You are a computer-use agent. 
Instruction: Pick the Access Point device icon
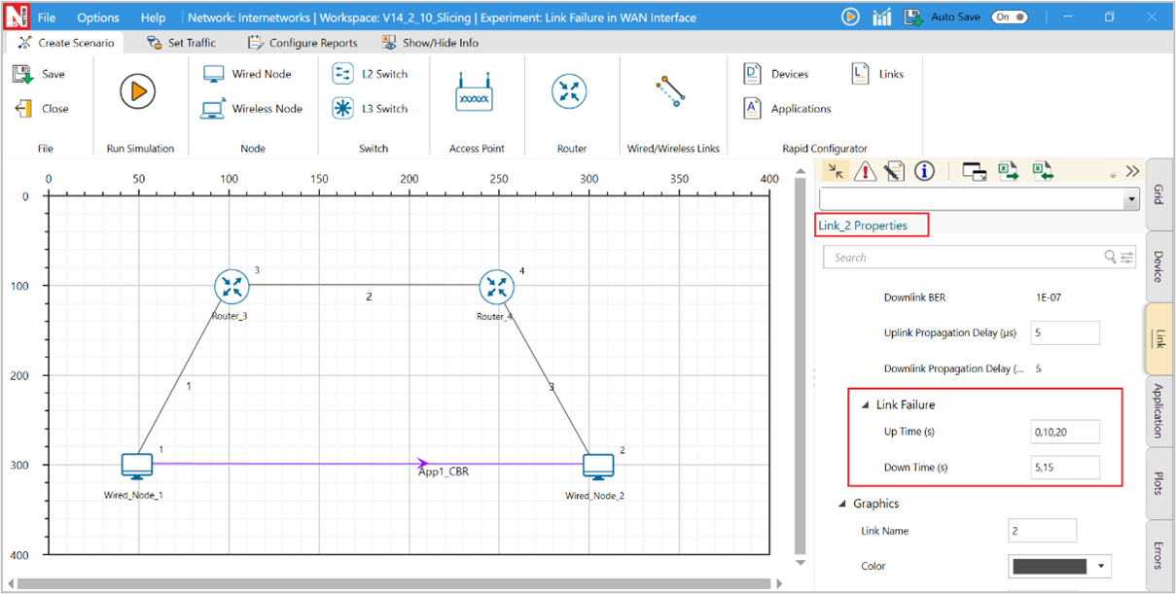coord(475,93)
